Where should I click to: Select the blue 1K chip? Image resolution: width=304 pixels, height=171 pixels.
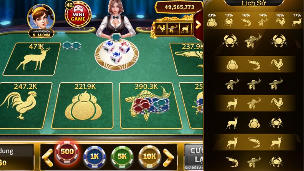click(x=94, y=157)
